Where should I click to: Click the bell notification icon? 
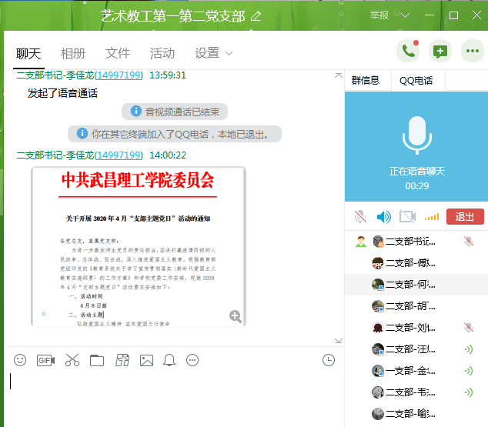[169, 360]
